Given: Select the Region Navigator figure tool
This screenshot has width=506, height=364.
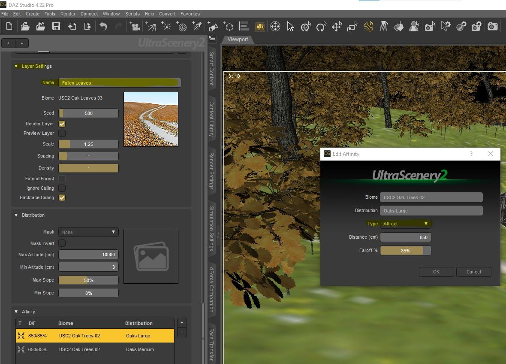Looking at the screenshot, I should point(414,26).
